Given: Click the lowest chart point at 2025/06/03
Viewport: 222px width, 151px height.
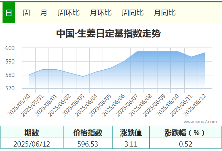Looking at the screenshot, I should (83, 77).
